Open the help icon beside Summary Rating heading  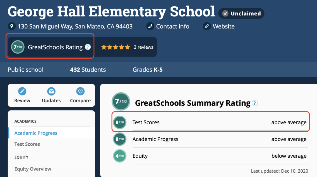click(255, 103)
